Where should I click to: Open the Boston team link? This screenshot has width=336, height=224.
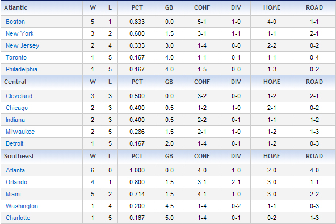pyautogui.click(x=15, y=22)
